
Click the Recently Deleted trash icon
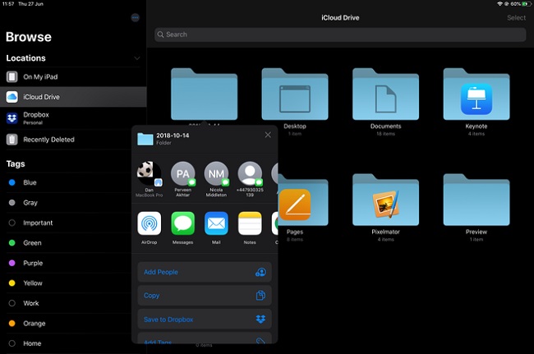12,140
